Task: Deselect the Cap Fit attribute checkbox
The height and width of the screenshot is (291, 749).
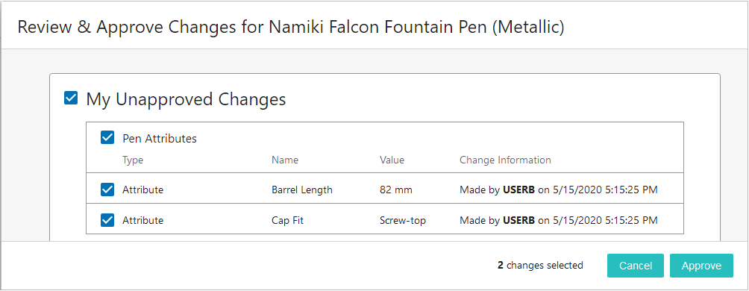Action: click(x=107, y=220)
